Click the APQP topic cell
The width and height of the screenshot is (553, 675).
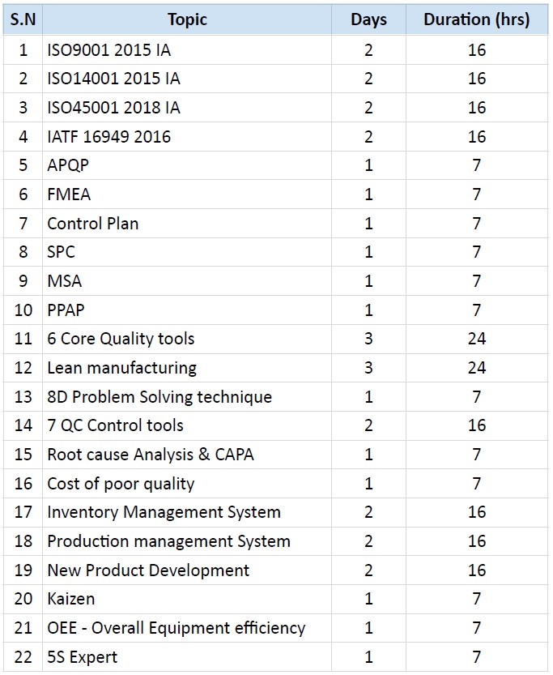click(x=187, y=165)
